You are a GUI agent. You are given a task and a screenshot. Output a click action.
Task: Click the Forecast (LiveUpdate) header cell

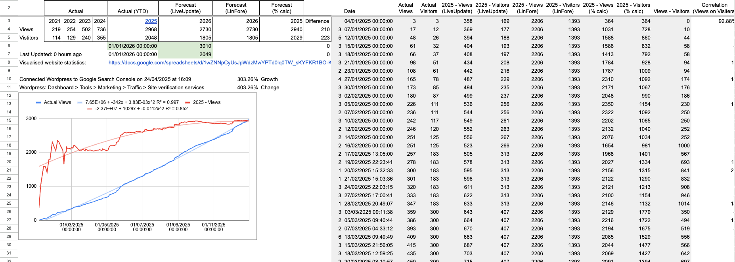click(x=186, y=8)
